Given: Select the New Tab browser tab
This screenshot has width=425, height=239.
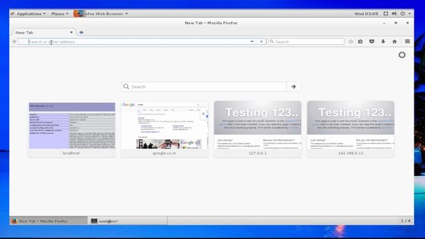Looking at the screenshot, I should [x=43, y=33].
